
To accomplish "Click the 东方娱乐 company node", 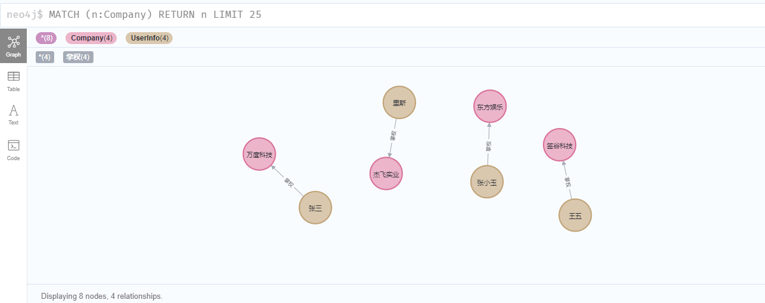I will (x=490, y=107).
